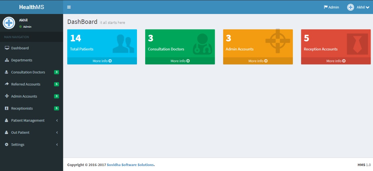Viewport: 373px width, 171px height.
Task: Click the Departments sitemap icon
Action: pyautogui.click(x=7, y=60)
